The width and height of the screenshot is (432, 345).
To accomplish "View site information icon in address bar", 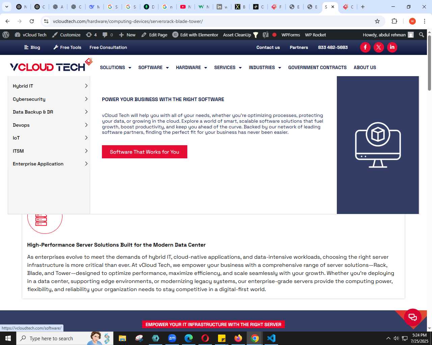I will tap(46, 21).
